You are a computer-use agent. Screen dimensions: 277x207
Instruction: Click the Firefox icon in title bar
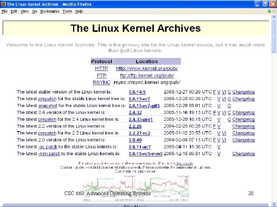[x=3, y=4]
